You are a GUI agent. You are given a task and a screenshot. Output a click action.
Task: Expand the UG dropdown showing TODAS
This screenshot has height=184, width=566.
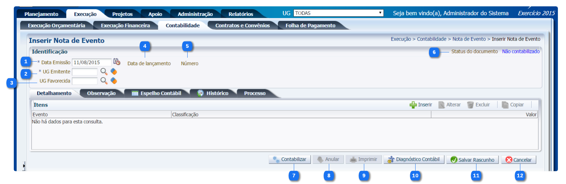[x=380, y=13]
